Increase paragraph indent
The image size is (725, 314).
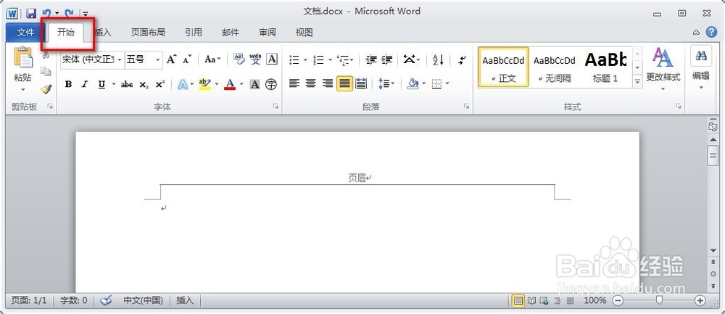(386, 59)
